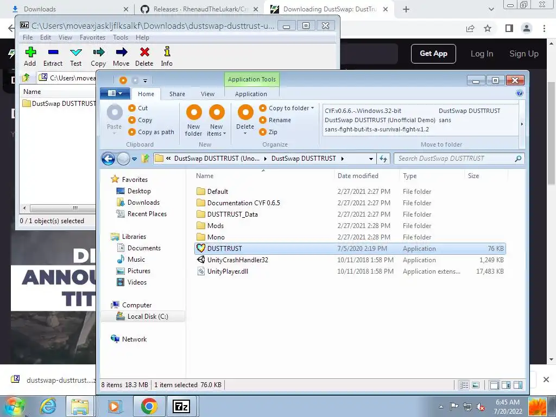Click the Paste icon in ribbon
The height and width of the screenshot is (417, 556).
coord(114,112)
